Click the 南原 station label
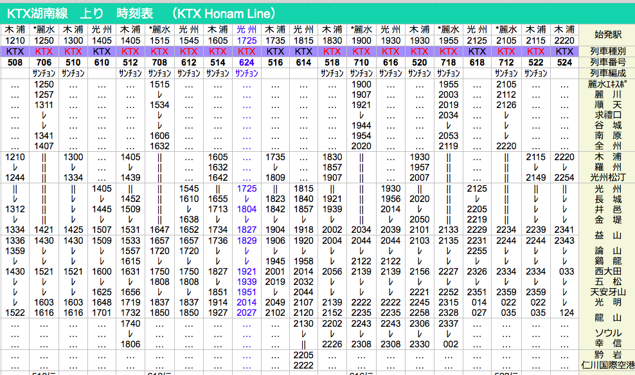635x375 pixels. pos(608,136)
